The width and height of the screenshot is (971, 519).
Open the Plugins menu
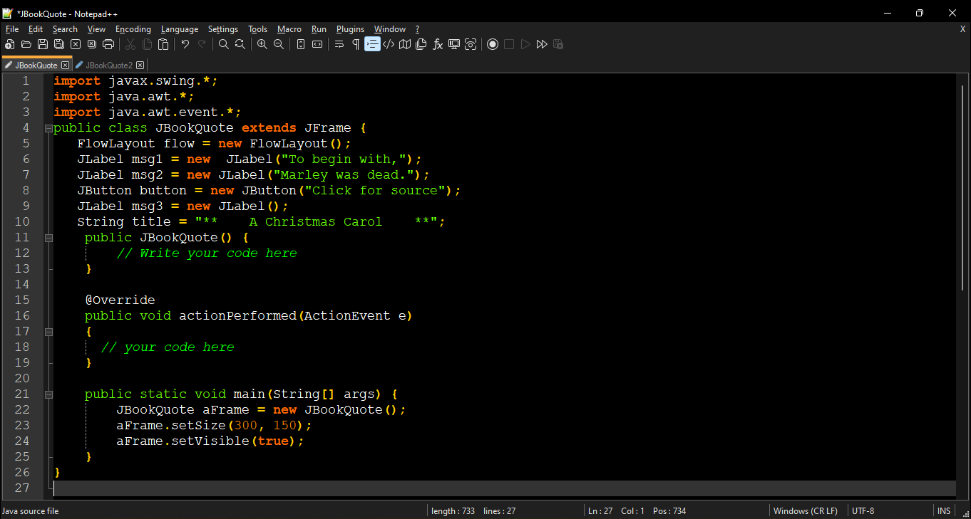pyautogui.click(x=350, y=29)
